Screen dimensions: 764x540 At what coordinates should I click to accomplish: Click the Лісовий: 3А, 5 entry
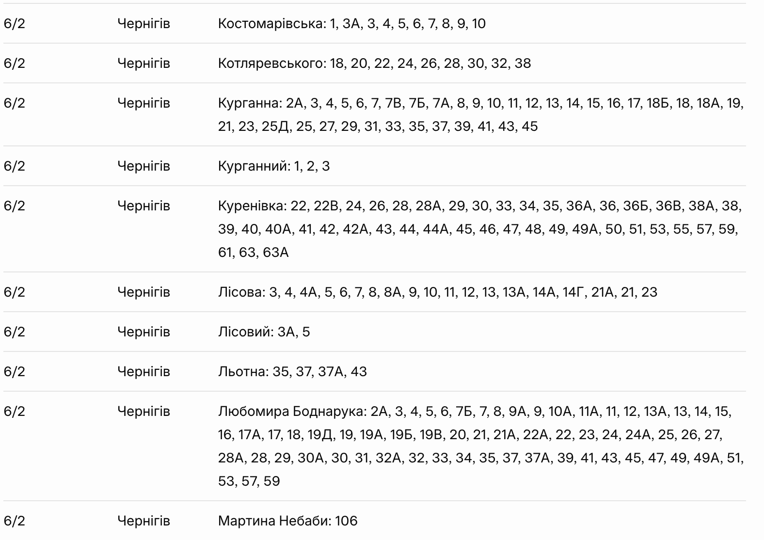tap(264, 332)
